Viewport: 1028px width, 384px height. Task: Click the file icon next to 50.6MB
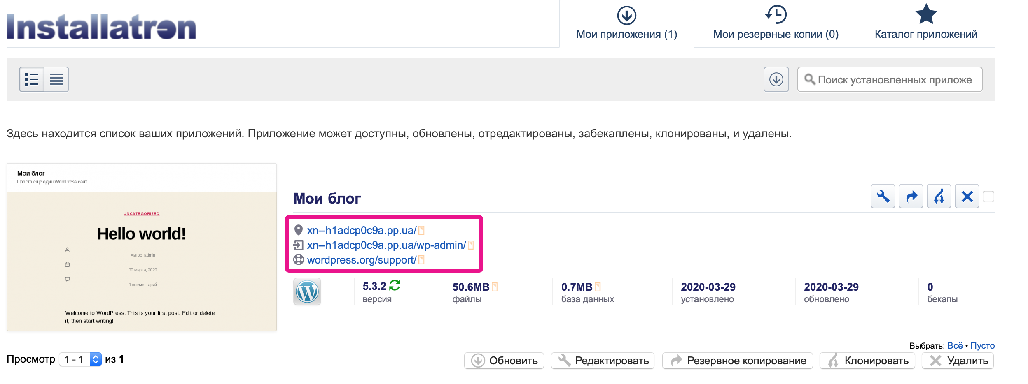point(495,287)
